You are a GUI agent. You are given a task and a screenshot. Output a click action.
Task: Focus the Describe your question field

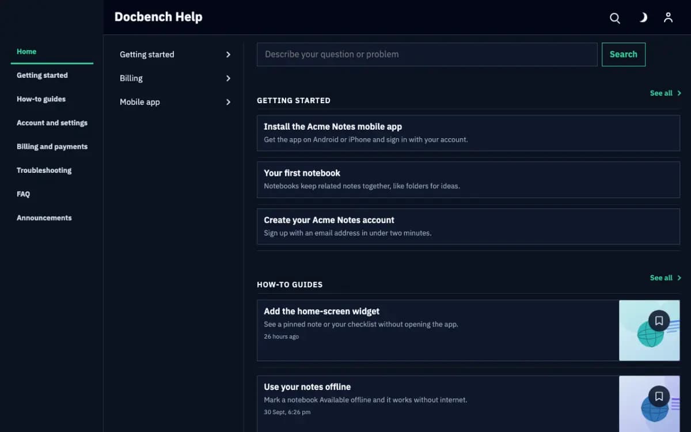click(427, 54)
